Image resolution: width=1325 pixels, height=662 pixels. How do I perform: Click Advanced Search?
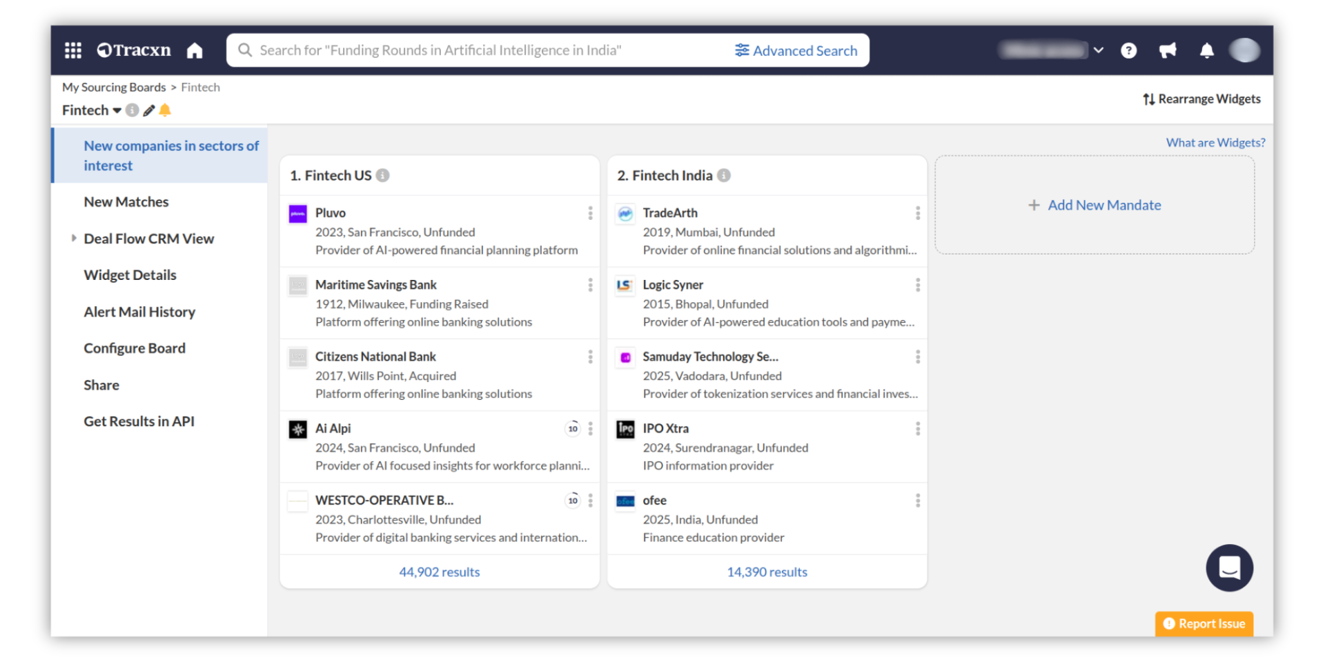point(796,50)
